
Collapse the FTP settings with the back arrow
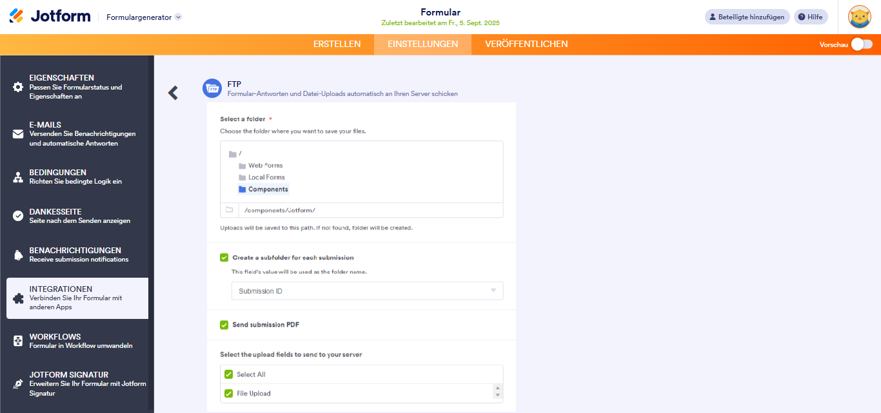173,92
